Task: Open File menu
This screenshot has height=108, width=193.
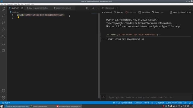Action: (2, 4)
